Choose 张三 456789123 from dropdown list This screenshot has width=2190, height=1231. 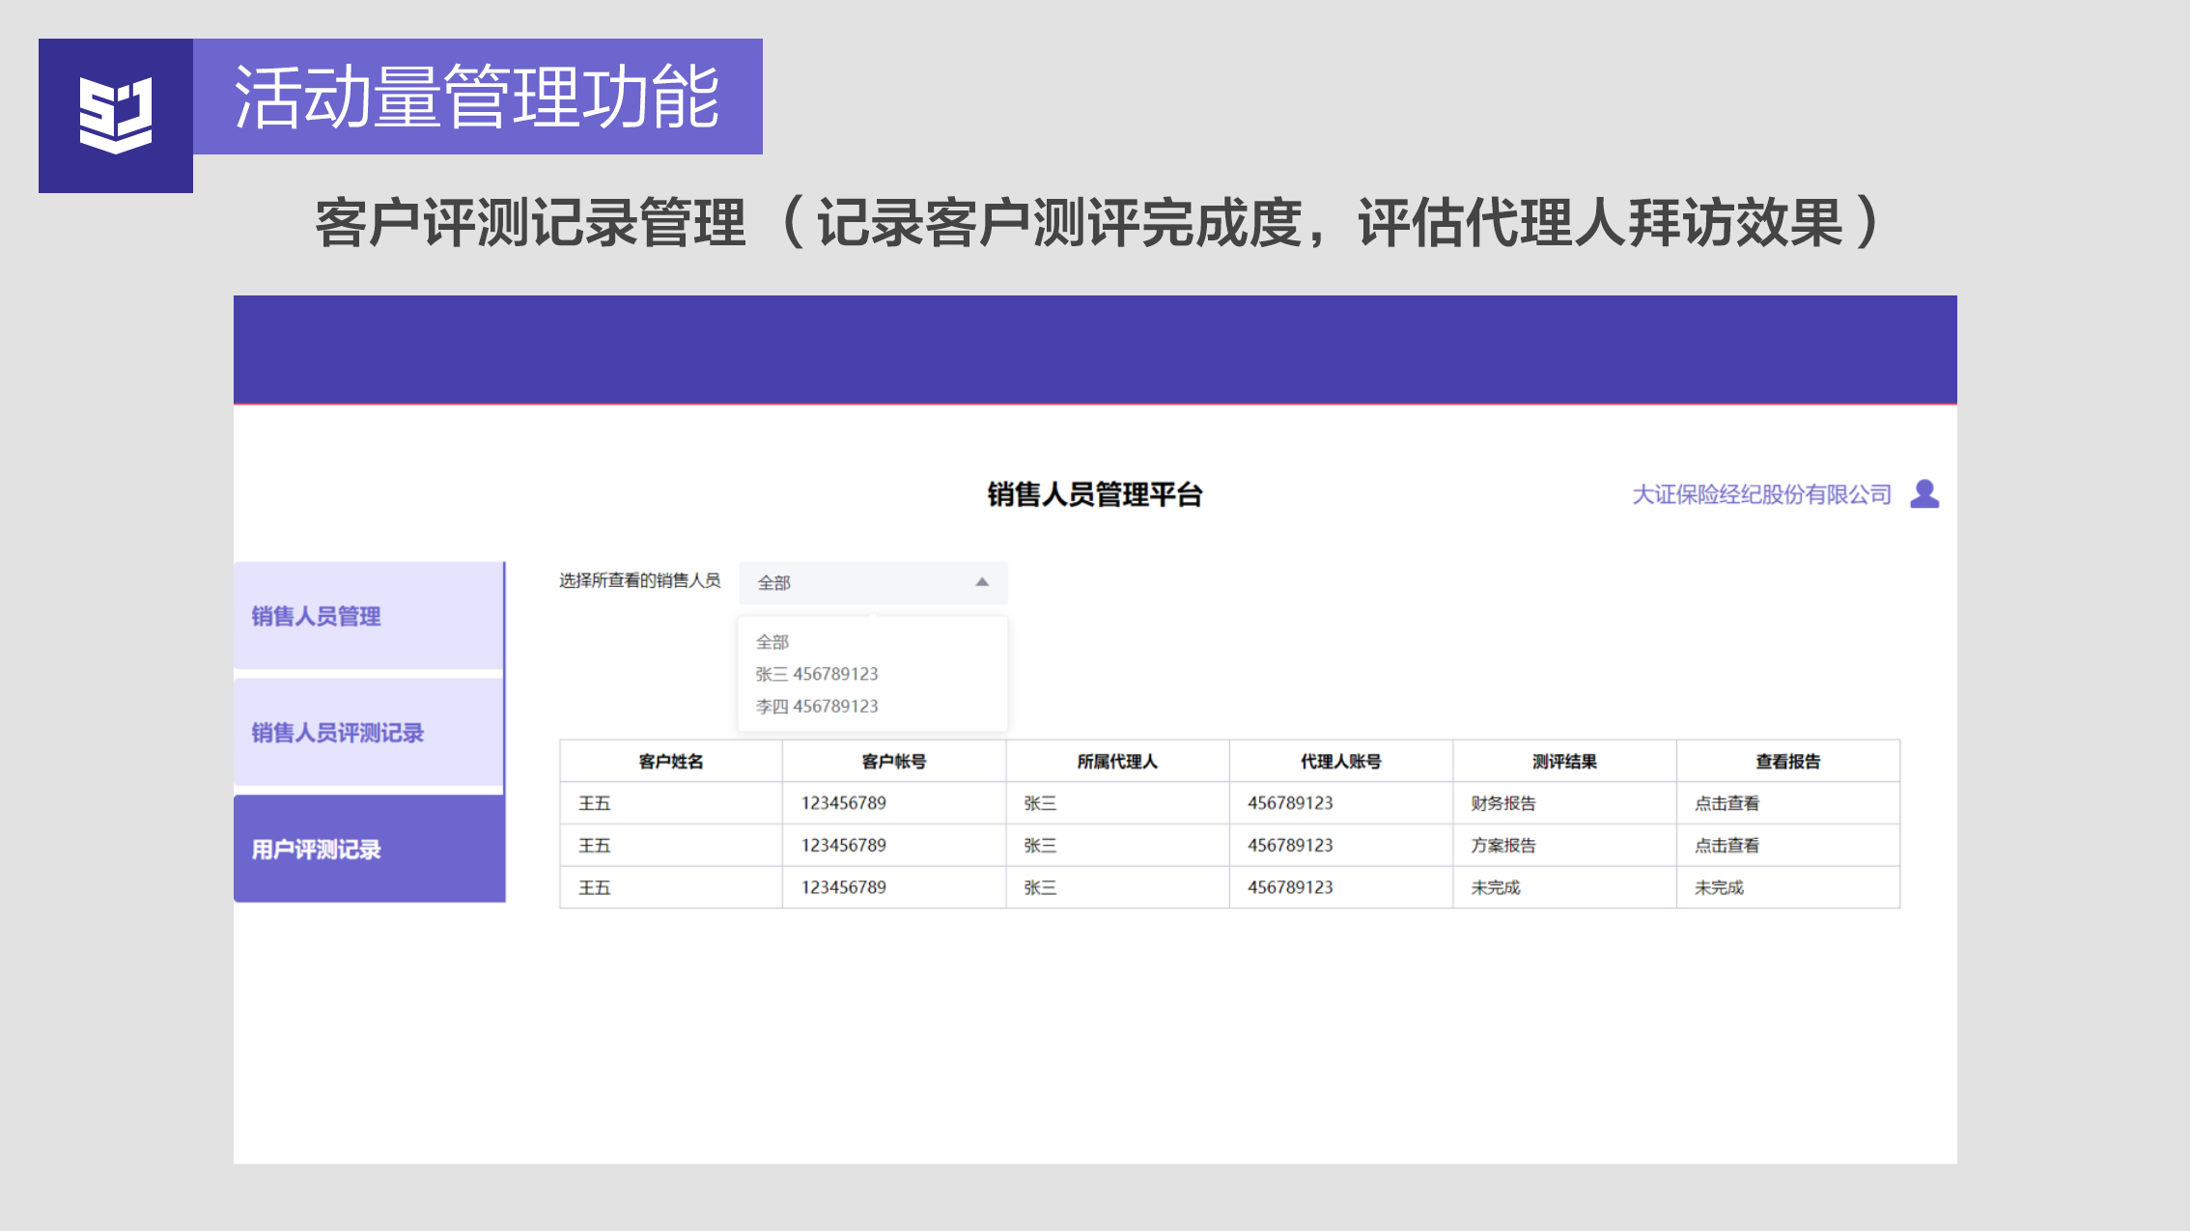817,674
